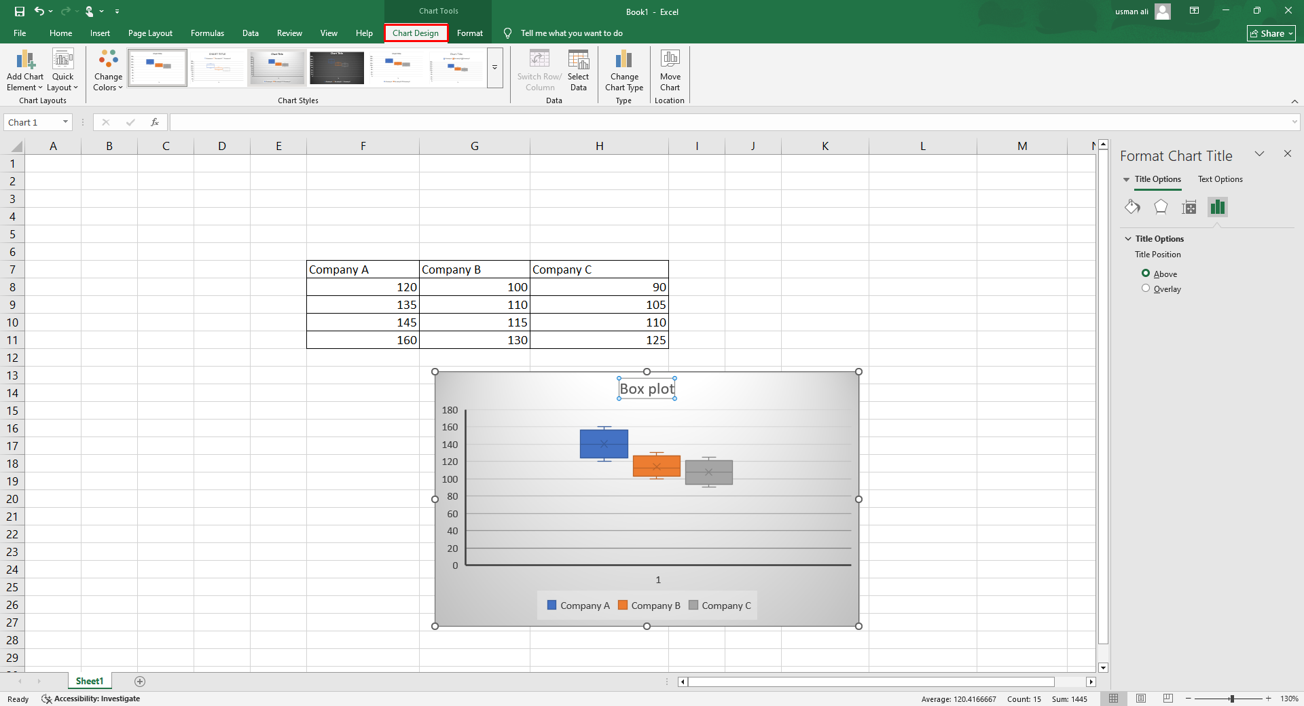Collapse the ribbon with caret
Image resolution: width=1304 pixels, height=706 pixels.
1294,101
